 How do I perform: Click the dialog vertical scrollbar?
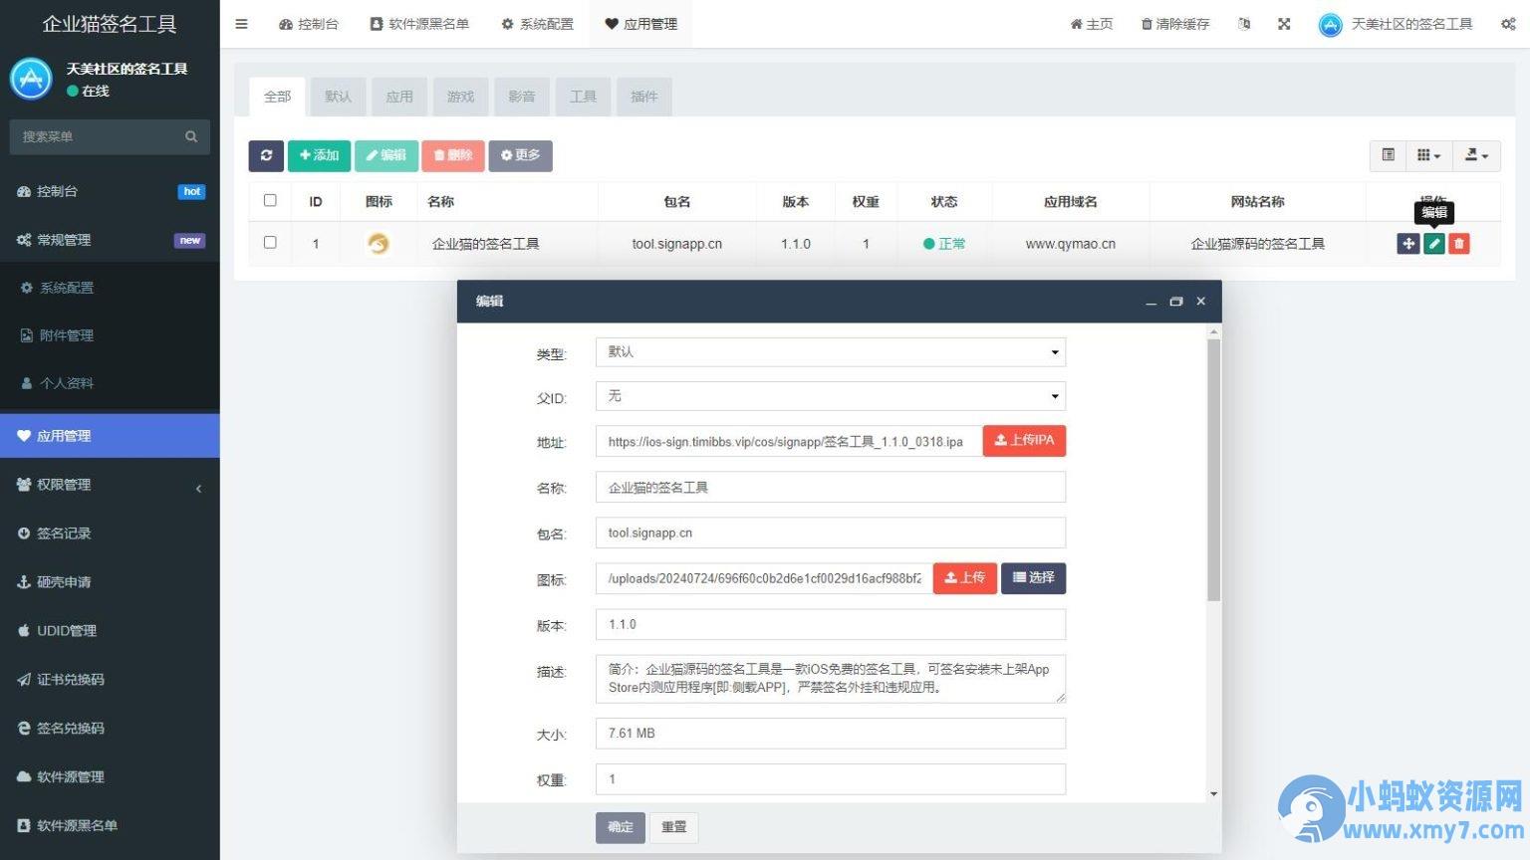(1213, 470)
